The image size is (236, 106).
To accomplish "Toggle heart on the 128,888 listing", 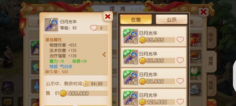I will pyautogui.click(x=180, y=102).
